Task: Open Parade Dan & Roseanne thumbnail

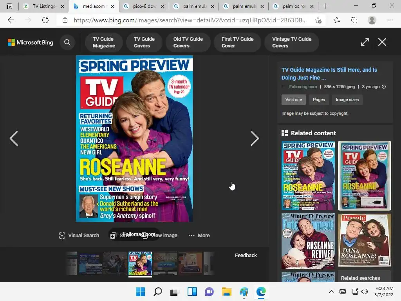Action: coord(365,241)
